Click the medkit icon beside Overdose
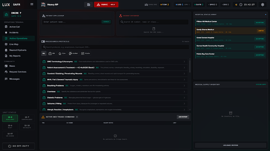The height and width of the screenshot is (151, 270). [x=44, y=92]
